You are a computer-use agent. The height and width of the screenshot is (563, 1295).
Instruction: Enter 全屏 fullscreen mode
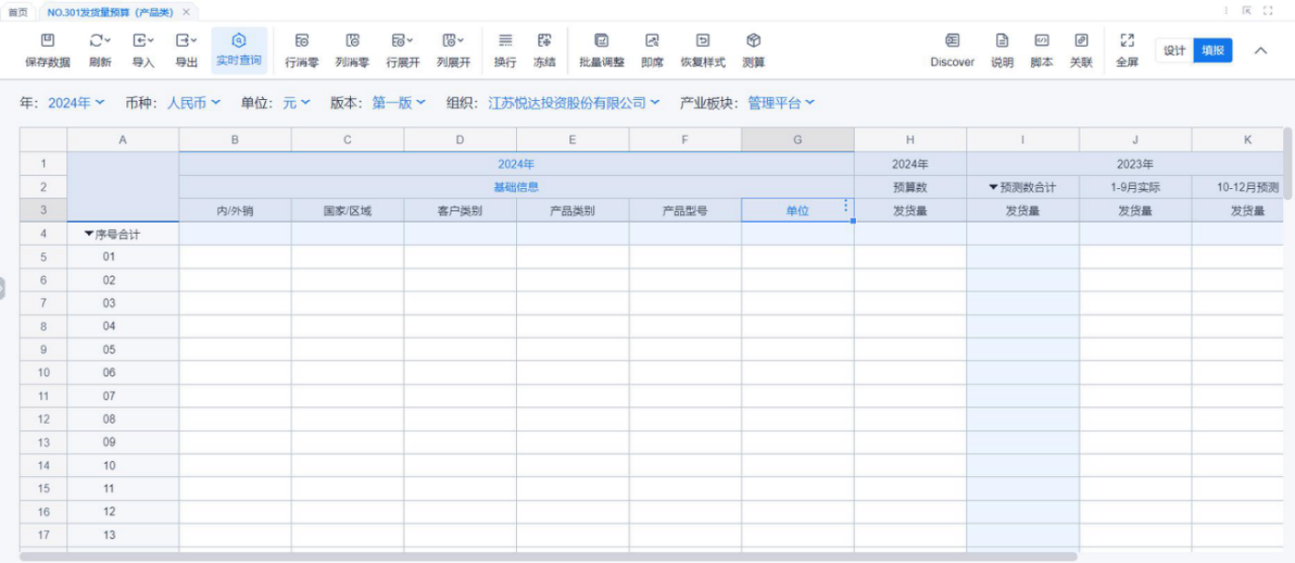pos(1127,41)
